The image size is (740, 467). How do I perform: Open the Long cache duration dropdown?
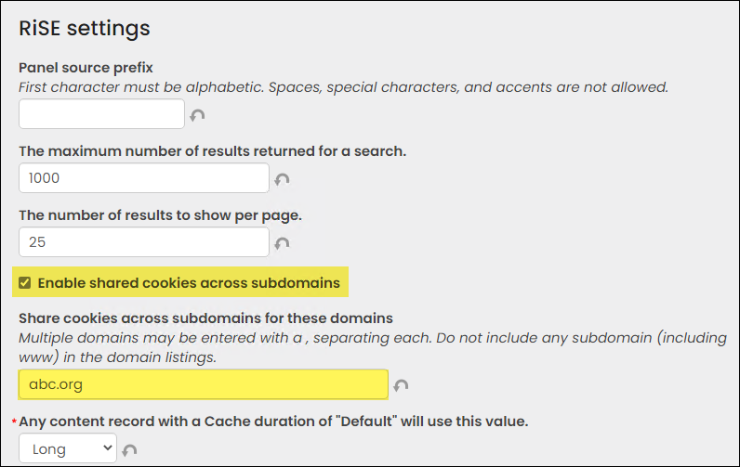(x=68, y=448)
